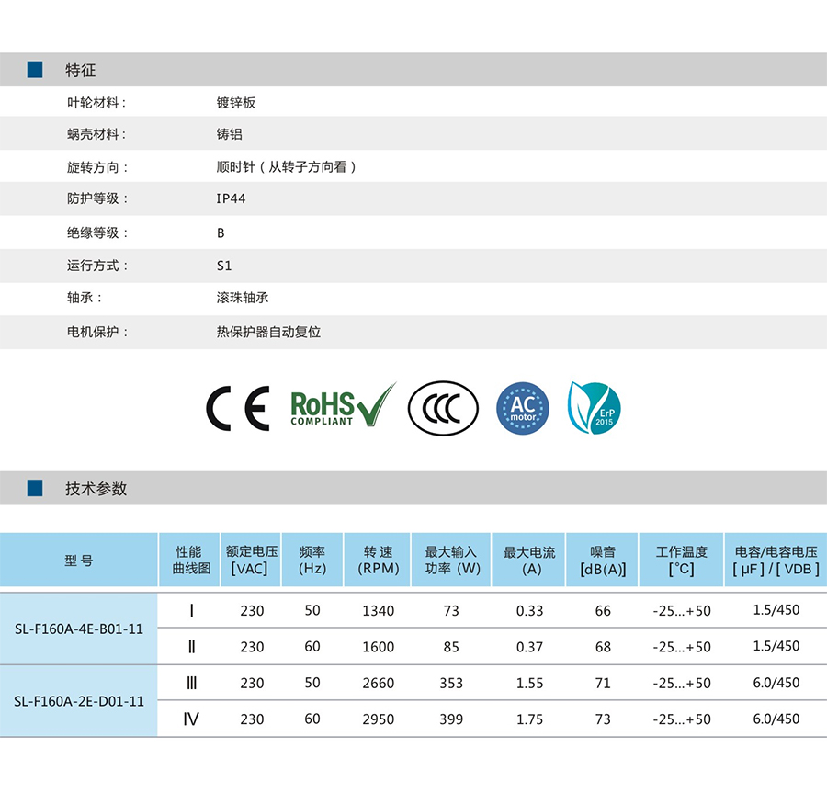Click the 噪音 [dB(A)] column header

[x=602, y=560]
